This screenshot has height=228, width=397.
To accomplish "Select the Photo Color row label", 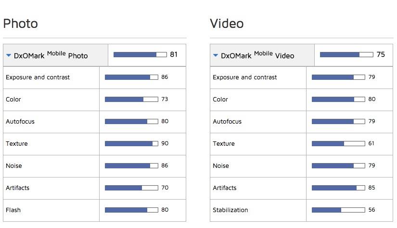I will pyautogui.click(x=13, y=100).
